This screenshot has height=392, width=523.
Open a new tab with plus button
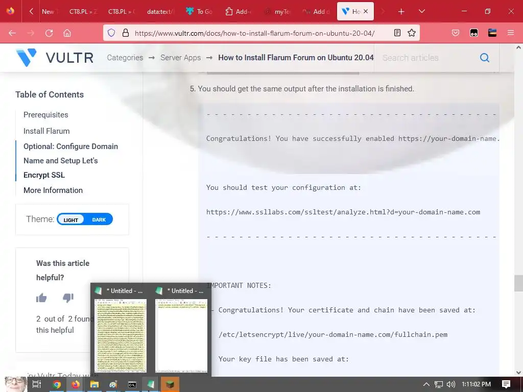pyautogui.click(x=401, y=12)
